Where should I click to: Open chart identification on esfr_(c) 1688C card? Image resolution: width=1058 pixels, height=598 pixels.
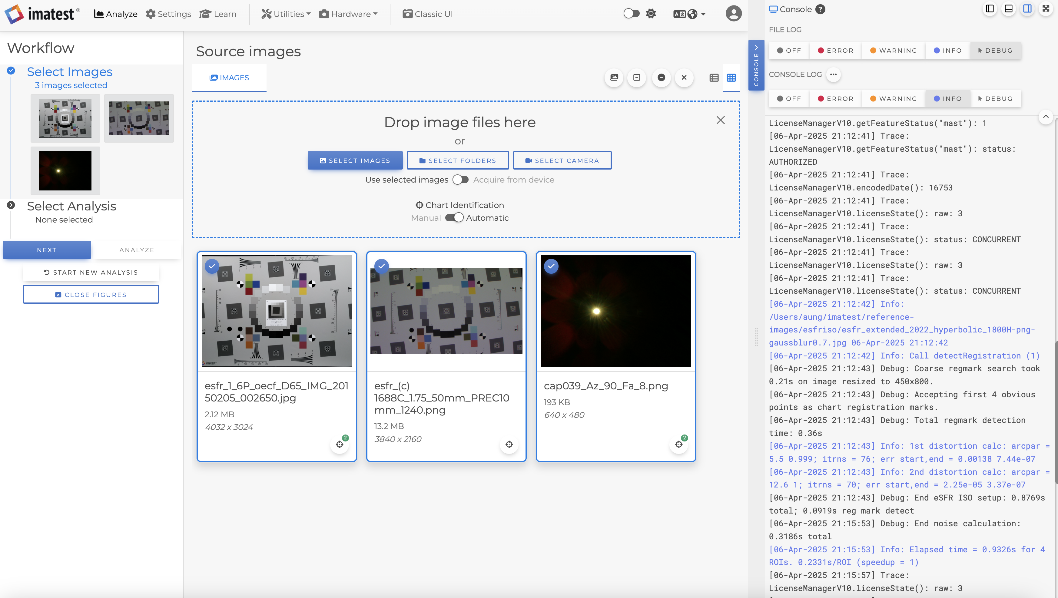pyautogui.click(x=509, y=444)
